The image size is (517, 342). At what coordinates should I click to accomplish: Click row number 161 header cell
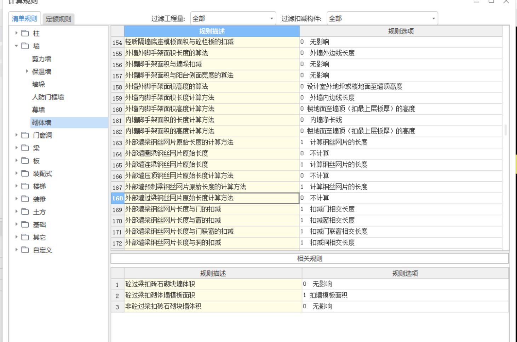117,120
